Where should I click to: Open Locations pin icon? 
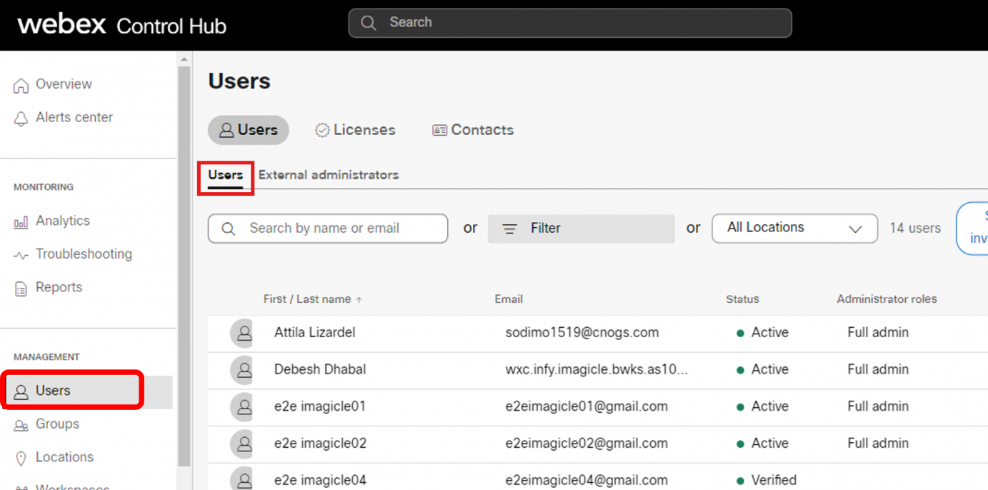(x=21, y=458)
